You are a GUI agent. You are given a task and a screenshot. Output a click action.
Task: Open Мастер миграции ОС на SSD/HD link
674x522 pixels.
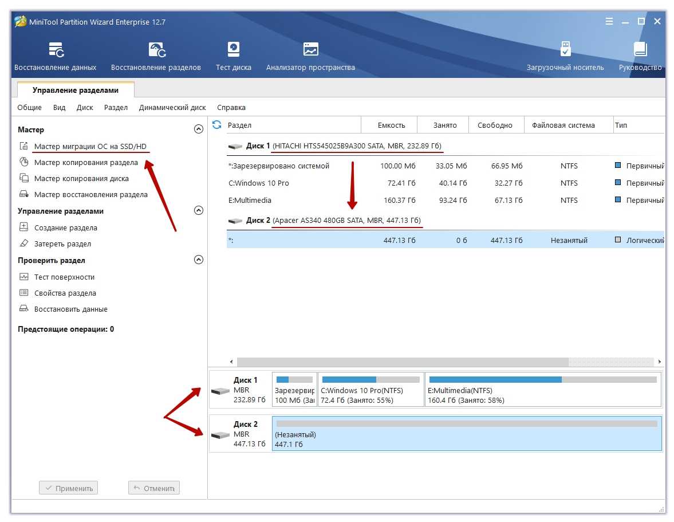[x=90, y=146]
